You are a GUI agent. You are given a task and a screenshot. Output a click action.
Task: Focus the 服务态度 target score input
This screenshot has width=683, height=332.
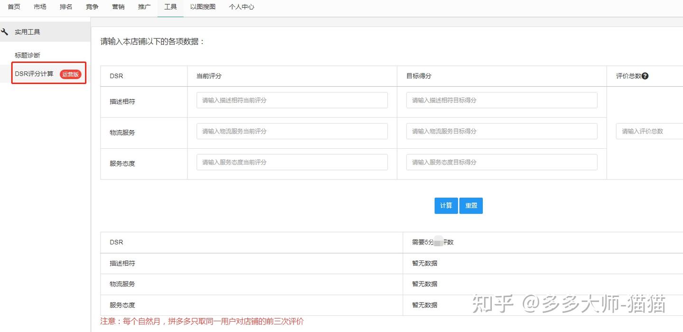tap(502, 162)
